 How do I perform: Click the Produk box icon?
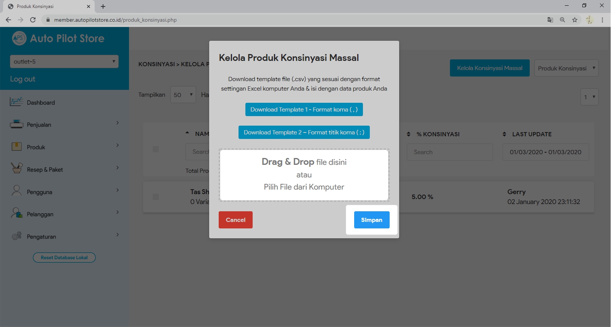pyautogui.click(x=16, y=147)
